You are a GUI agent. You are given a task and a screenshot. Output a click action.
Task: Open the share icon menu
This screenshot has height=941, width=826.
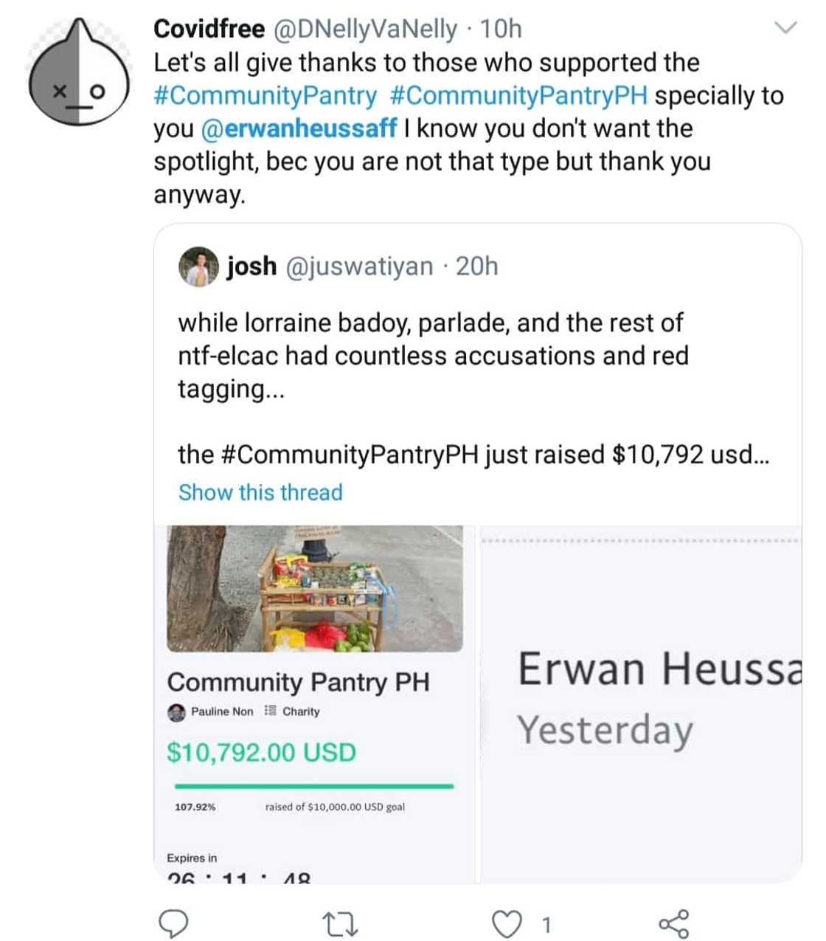pos(673,923)
